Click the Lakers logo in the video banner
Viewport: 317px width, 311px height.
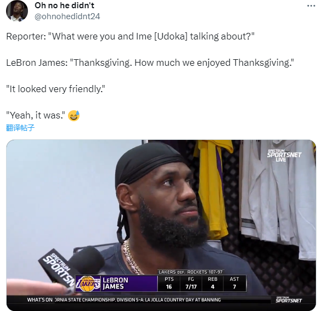[x=88, y=284]
